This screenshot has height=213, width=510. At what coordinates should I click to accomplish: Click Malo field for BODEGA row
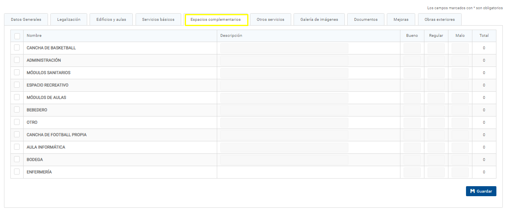pos(460,160)
